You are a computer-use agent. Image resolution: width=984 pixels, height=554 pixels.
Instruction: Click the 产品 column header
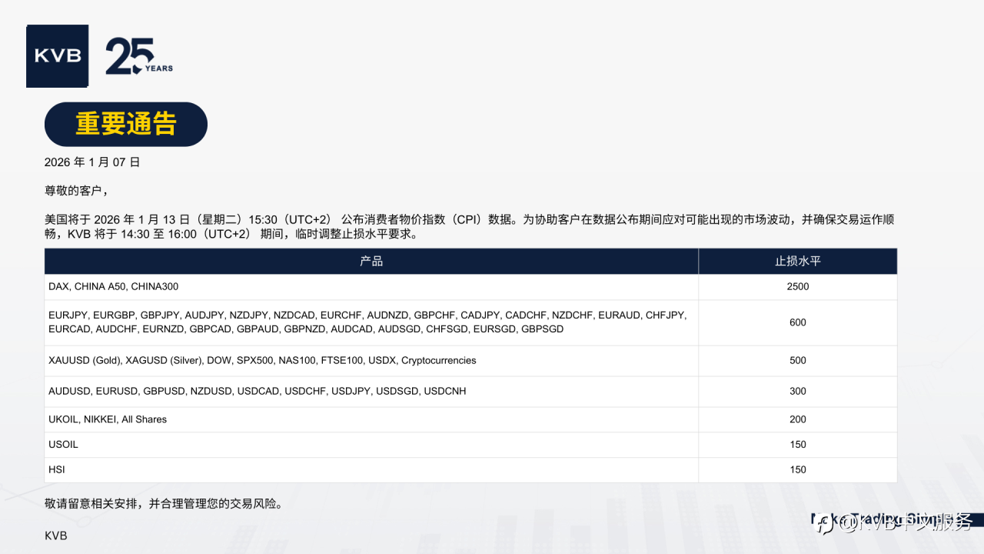(371, 262)
